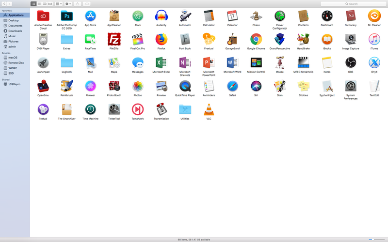Select the AppCleaner application
The image size is (388, 242).
[x=114, y=16]
